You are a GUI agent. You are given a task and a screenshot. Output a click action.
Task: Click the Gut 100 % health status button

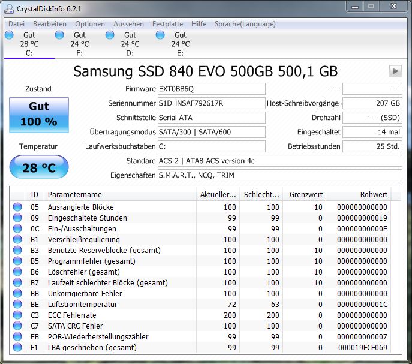click(39, 115)
